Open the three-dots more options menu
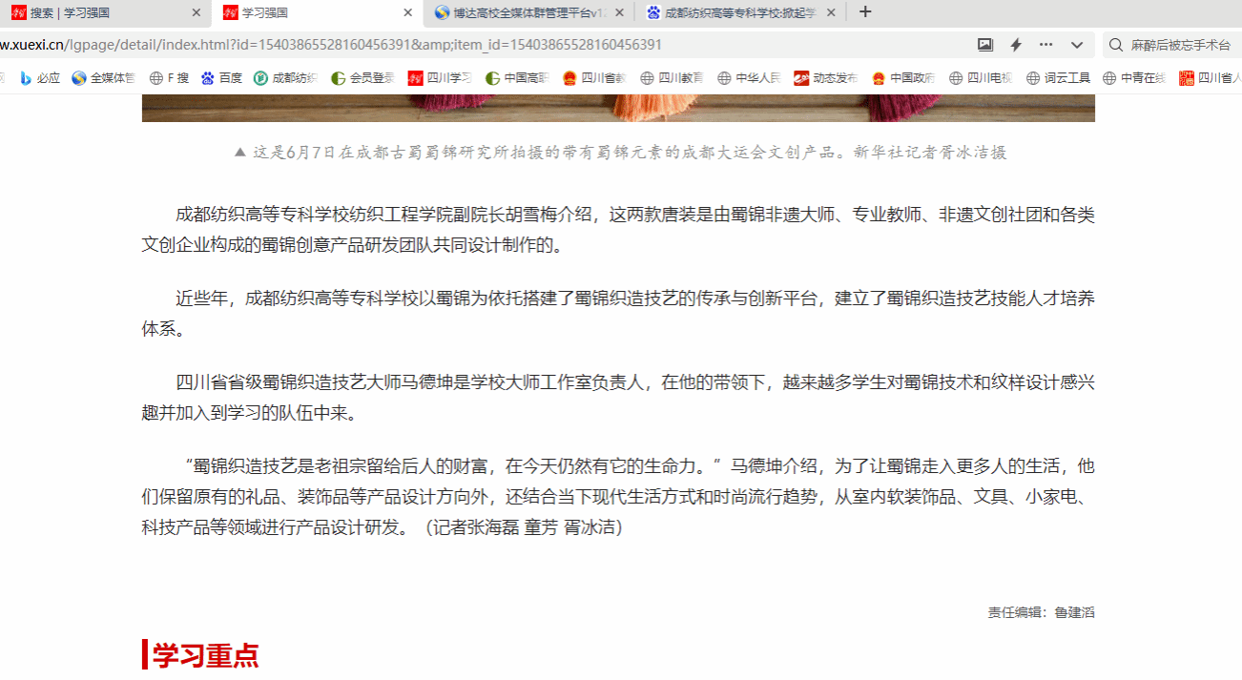This screenshot has height=680, width=1242. (1045, 45)
